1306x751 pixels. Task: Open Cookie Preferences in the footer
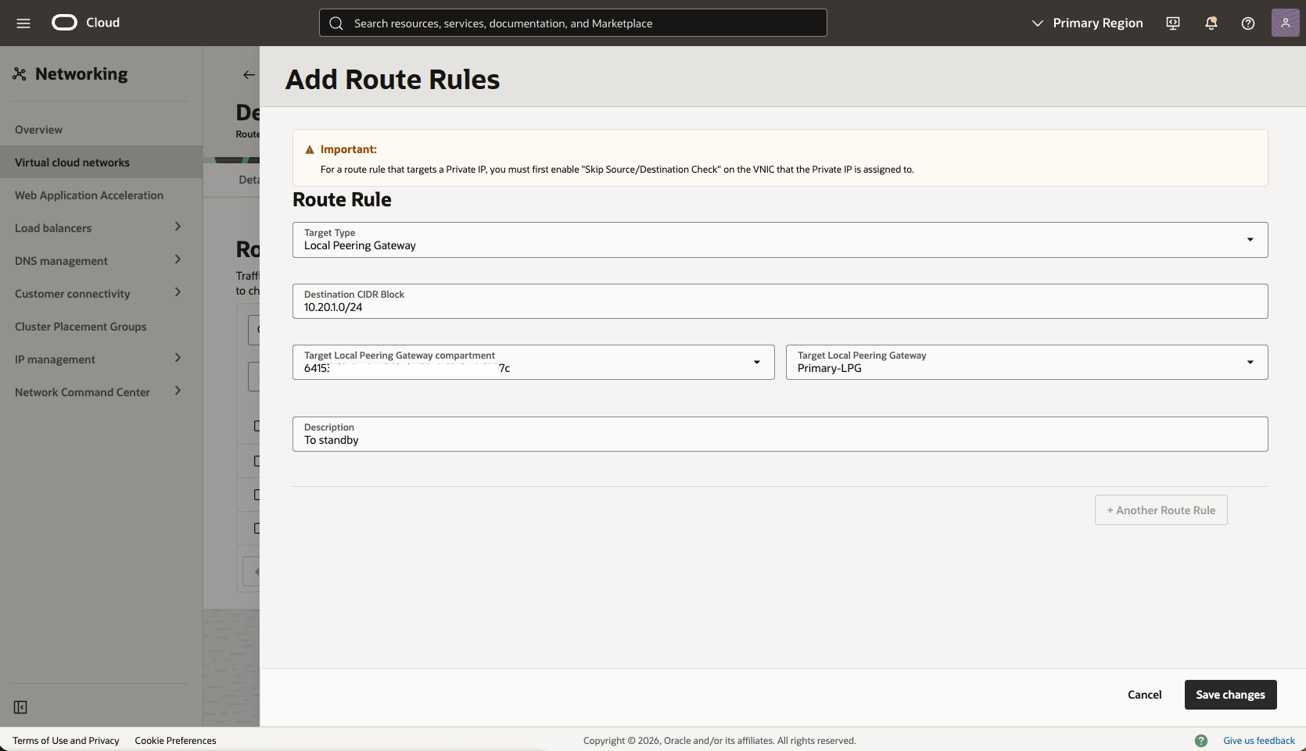pyautogui.click(x=175, y=740)
